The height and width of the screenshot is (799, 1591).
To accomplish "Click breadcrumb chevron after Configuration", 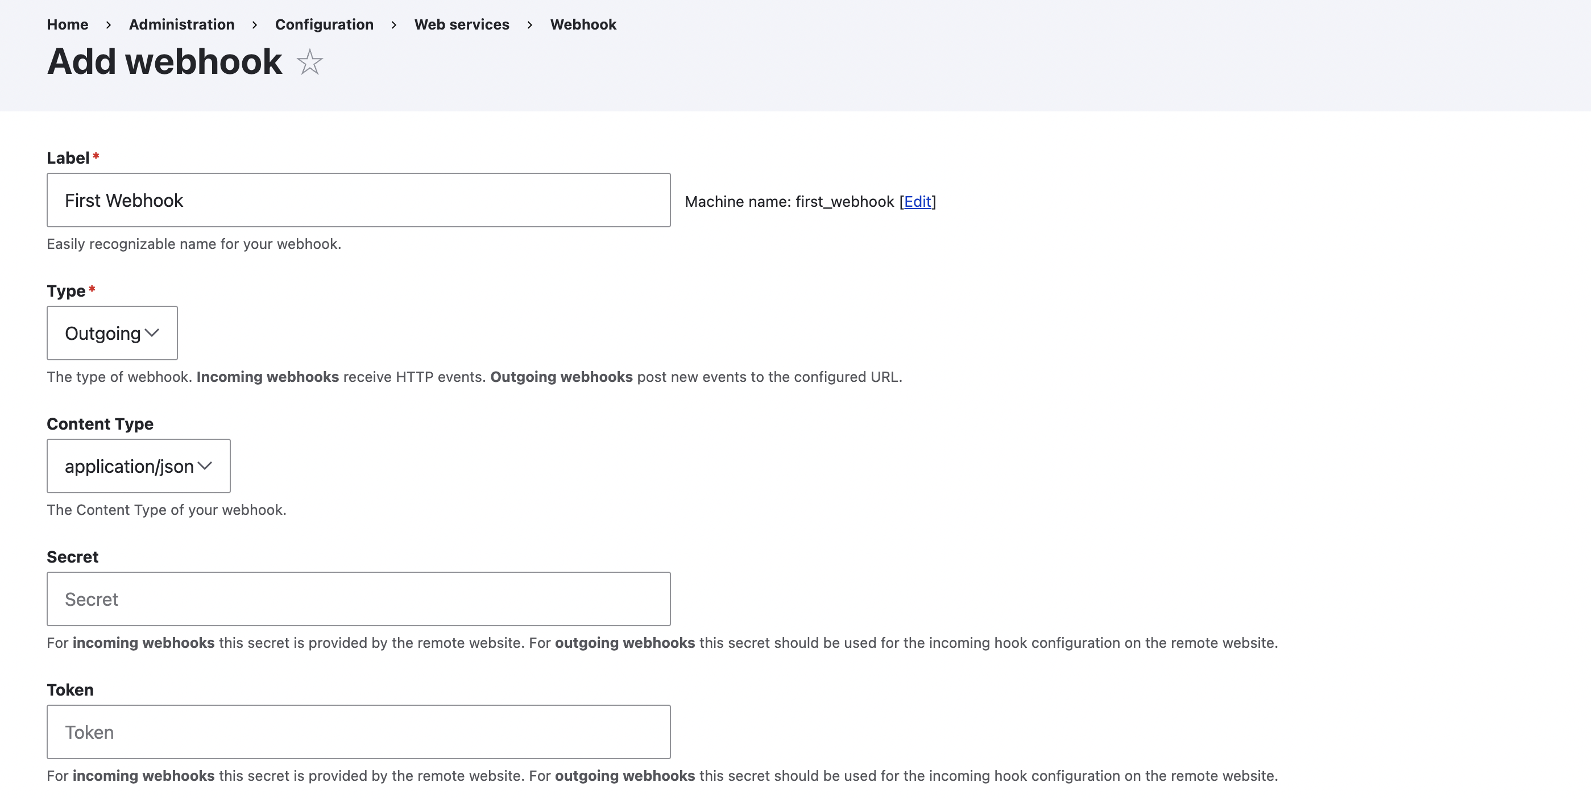I will point(393,24).
